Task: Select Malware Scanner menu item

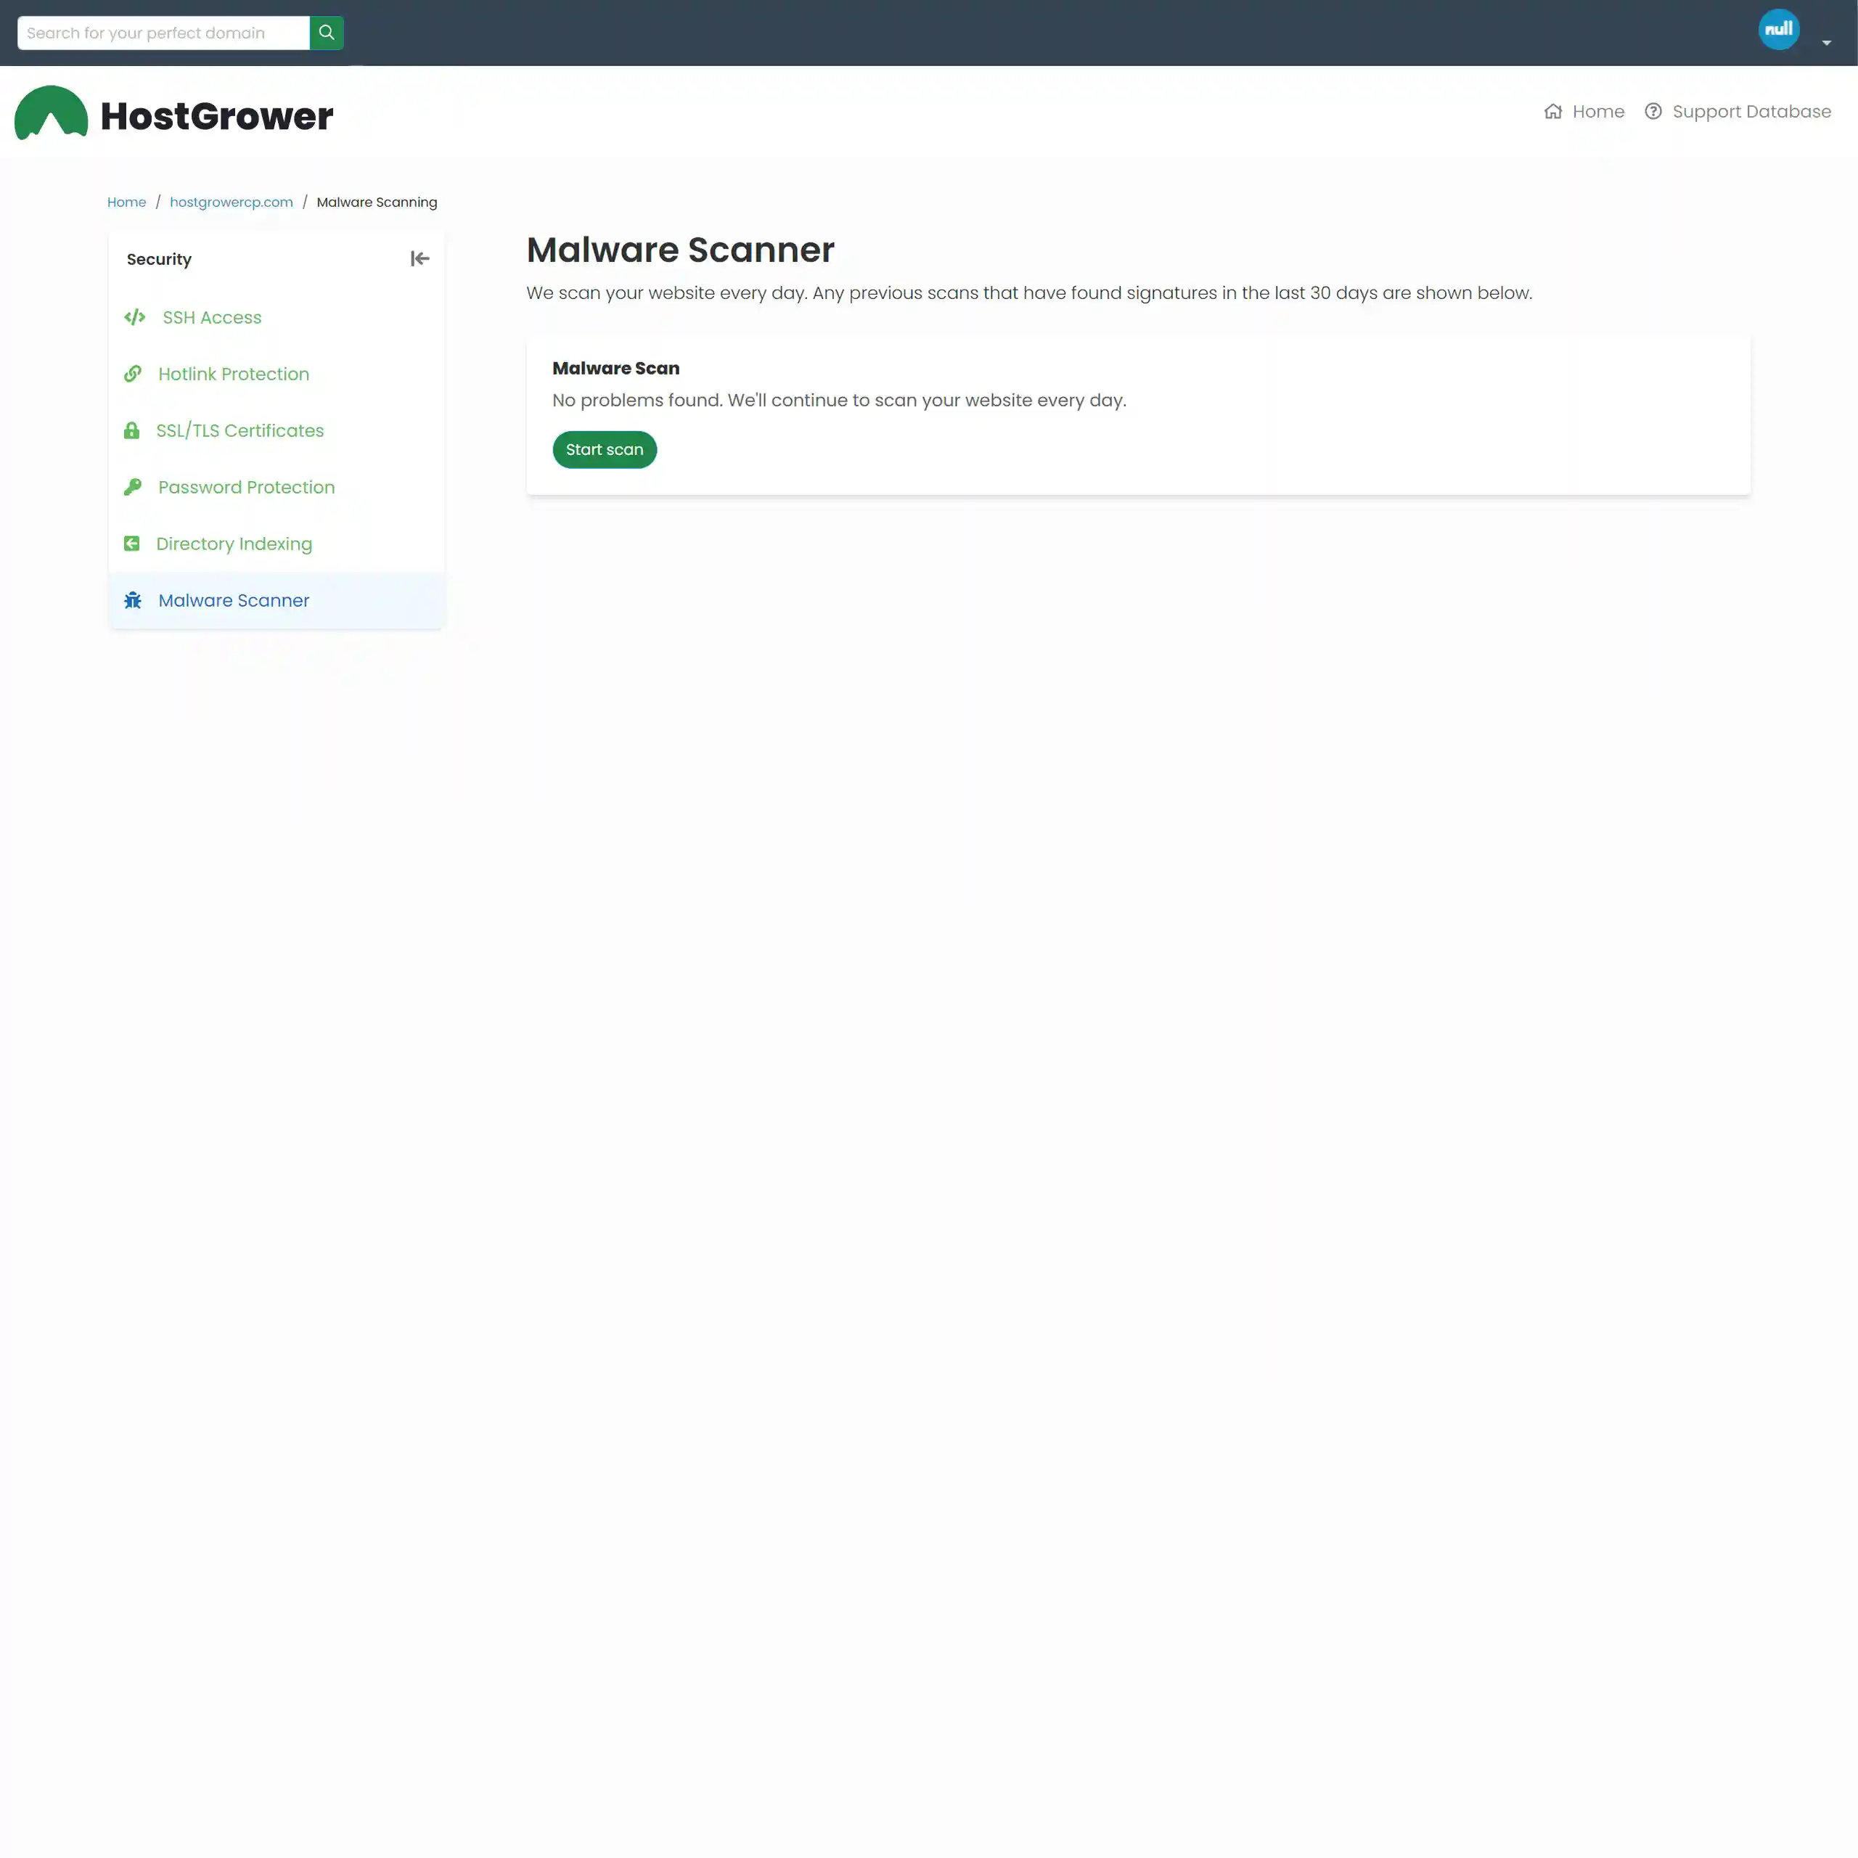Action: pyautogui.click(x=276, y=601)
